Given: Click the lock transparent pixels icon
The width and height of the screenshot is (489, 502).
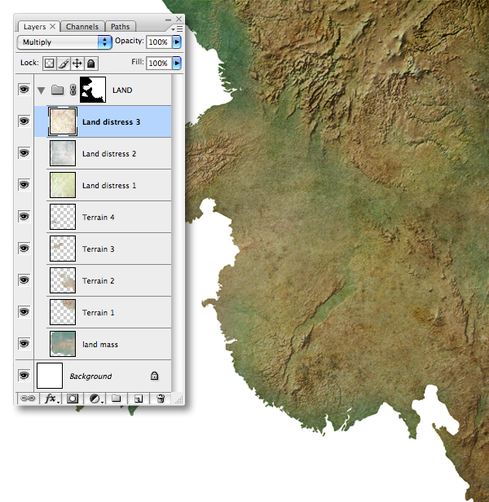Looking at the screenshot, I should (x=50, y=63).
